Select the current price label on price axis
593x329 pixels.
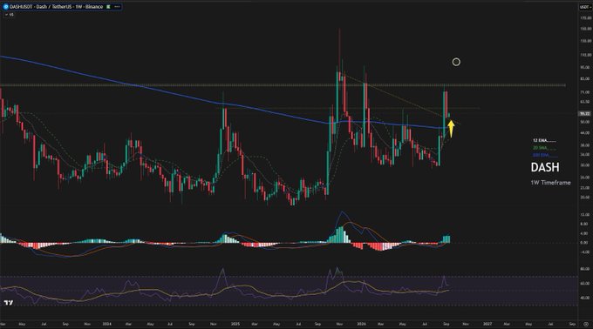(584, 113)
